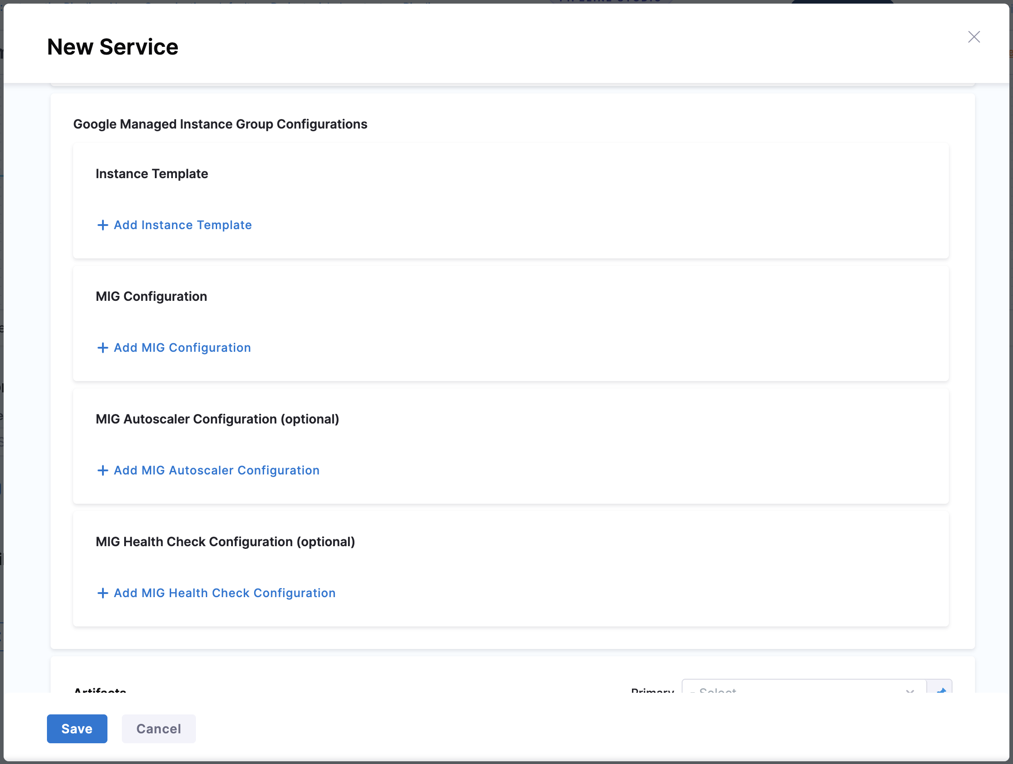Viewport: 1013px width, 764px height.
Task: Click the New Service dialog title
Action: pyautogui.click(x=113, y=46)
